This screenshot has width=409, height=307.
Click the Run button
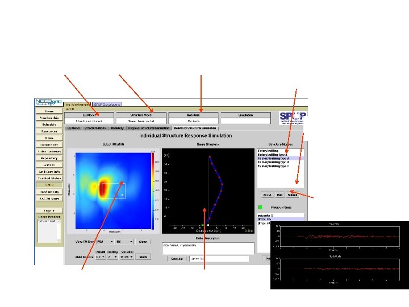279,195
